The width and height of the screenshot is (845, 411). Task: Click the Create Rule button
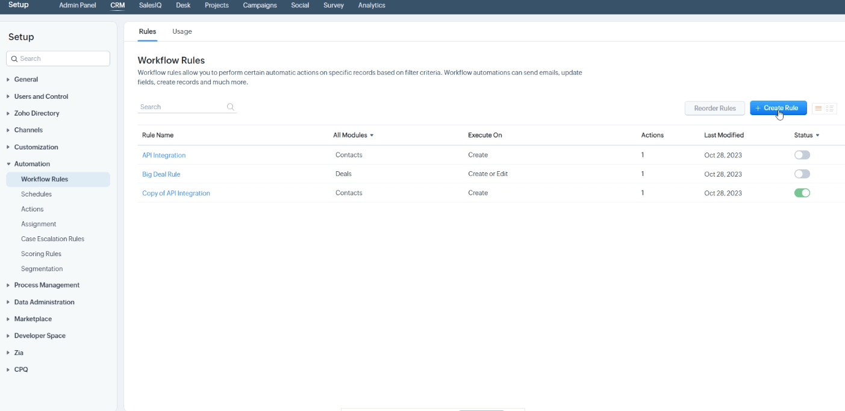(x=778, y=108)
